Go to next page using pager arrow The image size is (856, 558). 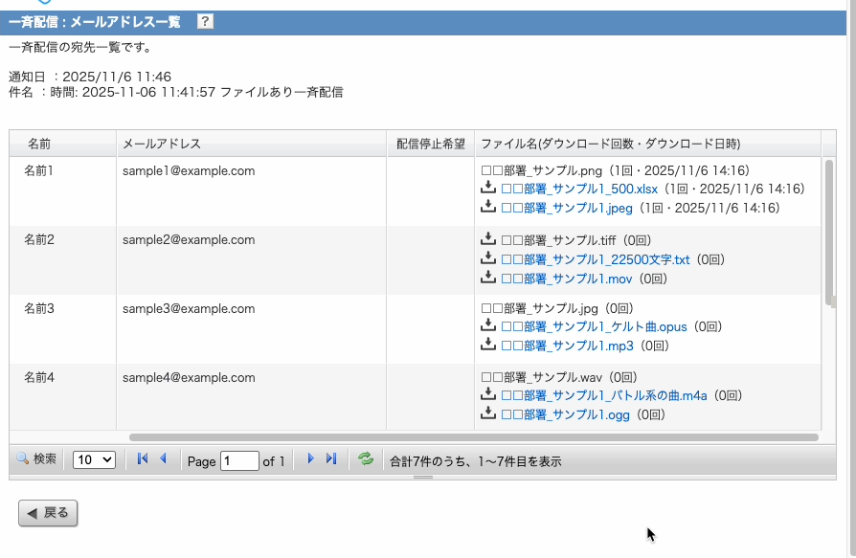click(310, 459)
